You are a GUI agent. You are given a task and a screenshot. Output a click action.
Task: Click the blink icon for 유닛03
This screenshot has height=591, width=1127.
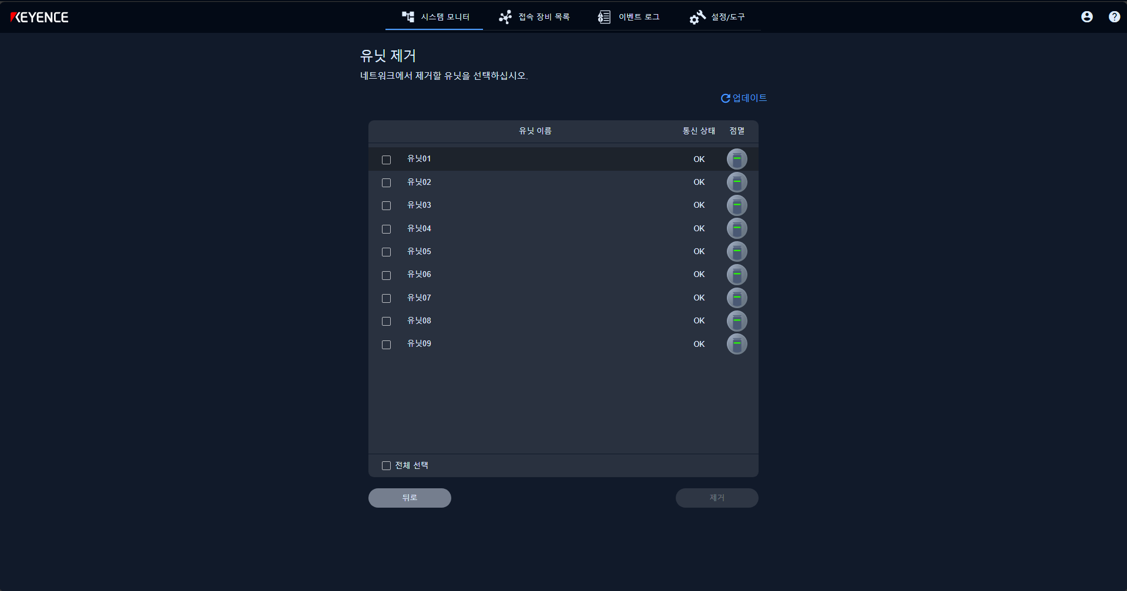coord(737,205)
